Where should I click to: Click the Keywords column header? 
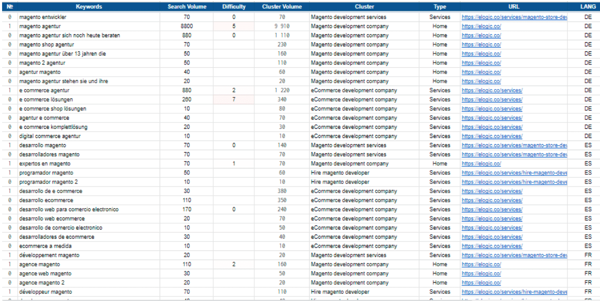[88, 7]
